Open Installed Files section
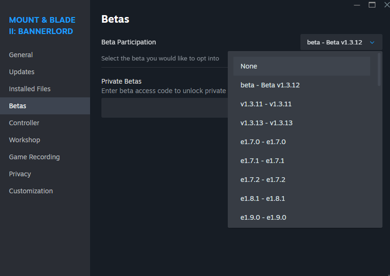390x276 pixels. 45,89
